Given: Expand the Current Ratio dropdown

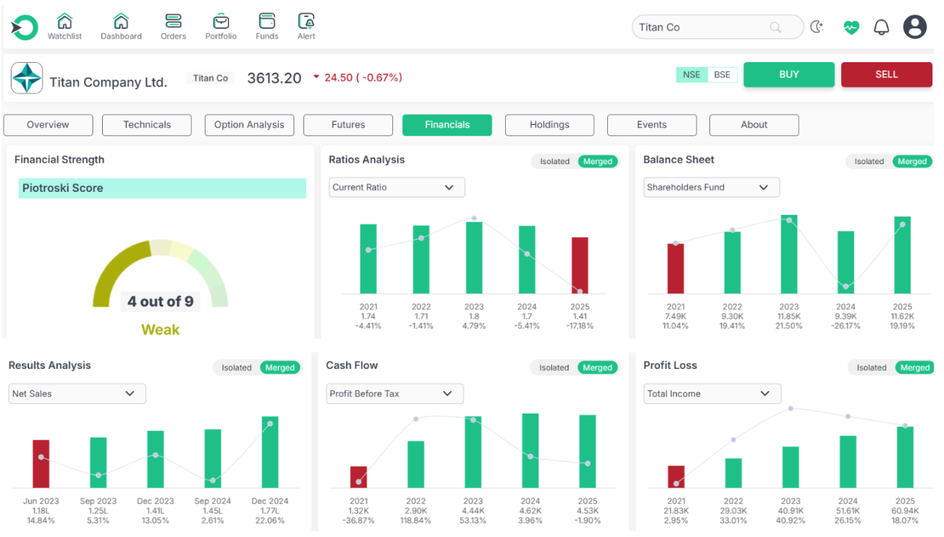Looking at the screenshot, I should (397, 187).
